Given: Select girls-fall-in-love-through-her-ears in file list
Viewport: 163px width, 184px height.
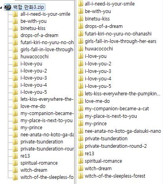Looking at the screenshot, I should 120,41.
